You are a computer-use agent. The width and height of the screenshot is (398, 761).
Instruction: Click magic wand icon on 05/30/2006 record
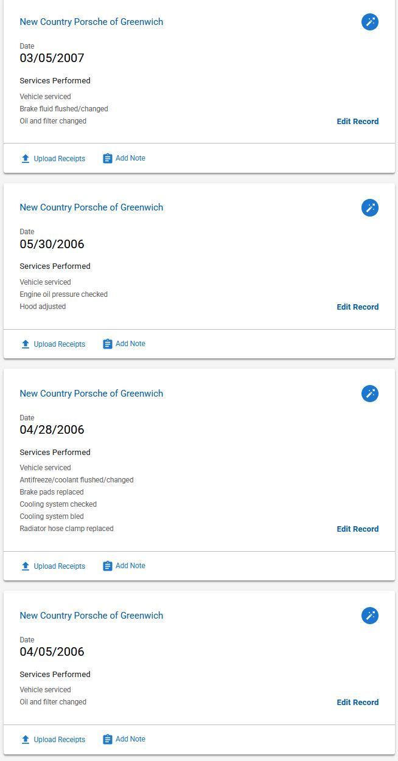click(370, 207)
